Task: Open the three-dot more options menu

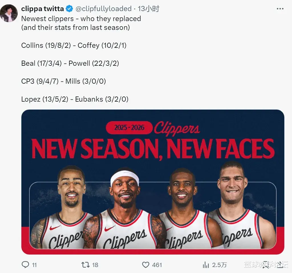Action: (x=280, y=9)
